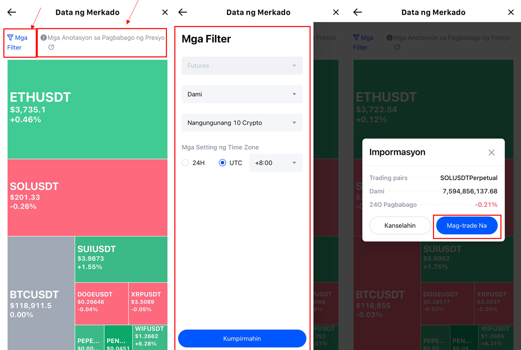Close the Impormasyon dialog with X

[491, 153]
